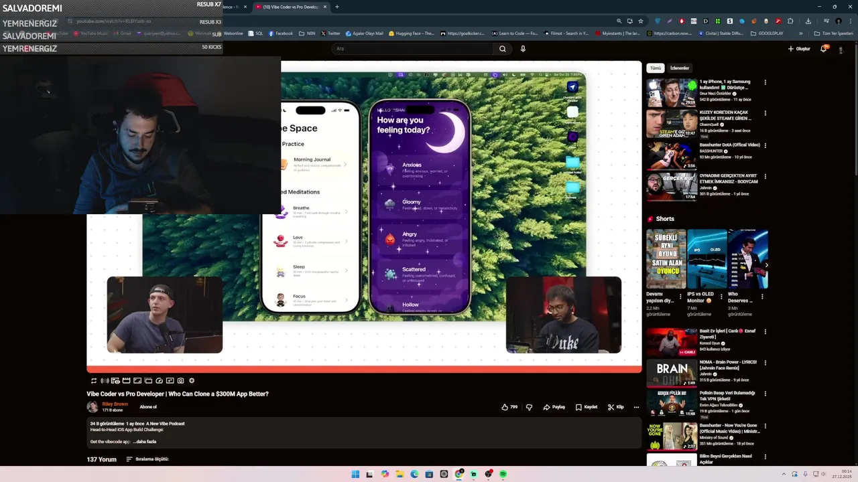Open the NOMA Brain Power lyrics video
The height and width of the screenshot is (482, 858).
coord(671,374)
